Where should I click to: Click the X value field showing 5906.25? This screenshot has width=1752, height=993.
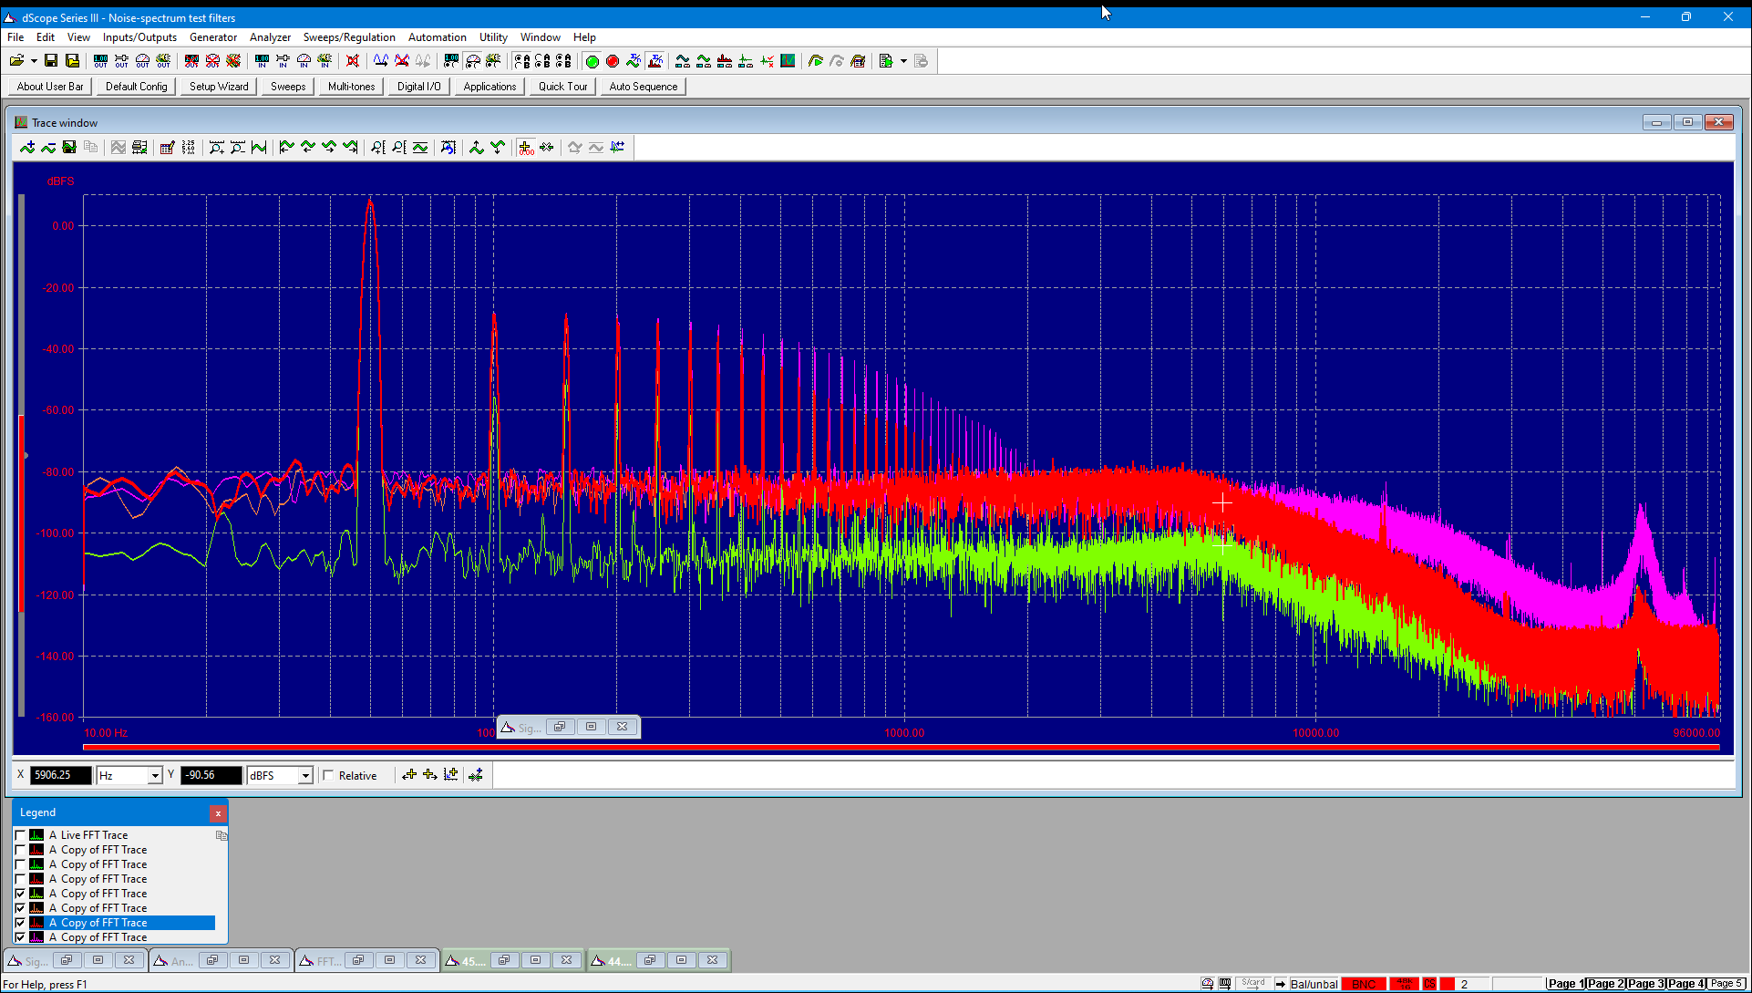pyautogui.click(x=61, y=775)
